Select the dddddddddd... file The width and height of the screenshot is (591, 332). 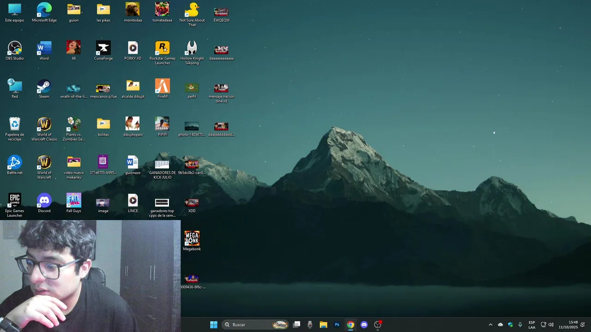(221, 129)
